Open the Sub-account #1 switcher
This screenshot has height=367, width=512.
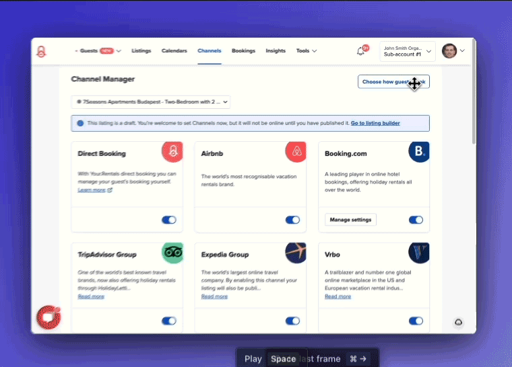coord(408,51)
